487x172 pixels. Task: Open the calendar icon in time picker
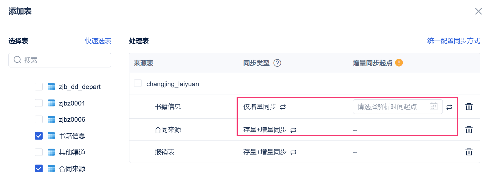tap(433, 106)
